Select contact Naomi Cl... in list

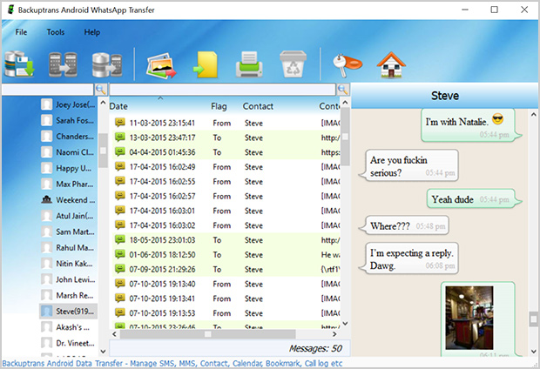pos(68,152)
